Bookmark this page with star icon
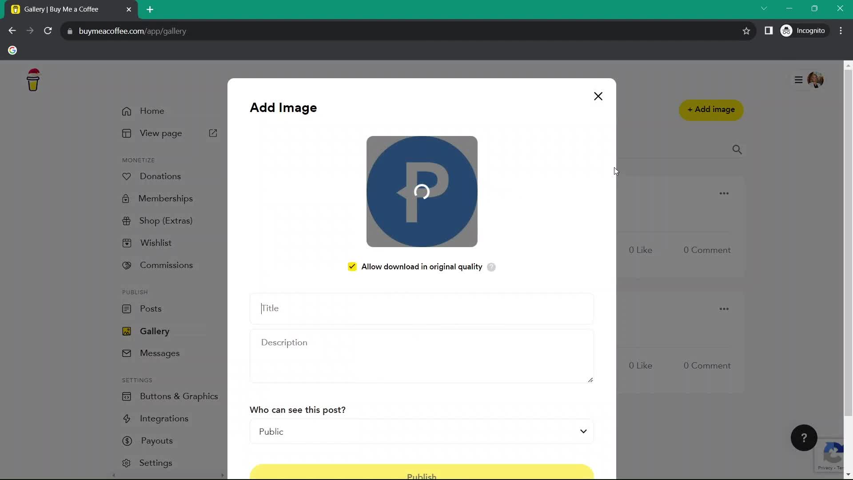The image size is (853, 480). click(x=746, y=31)
